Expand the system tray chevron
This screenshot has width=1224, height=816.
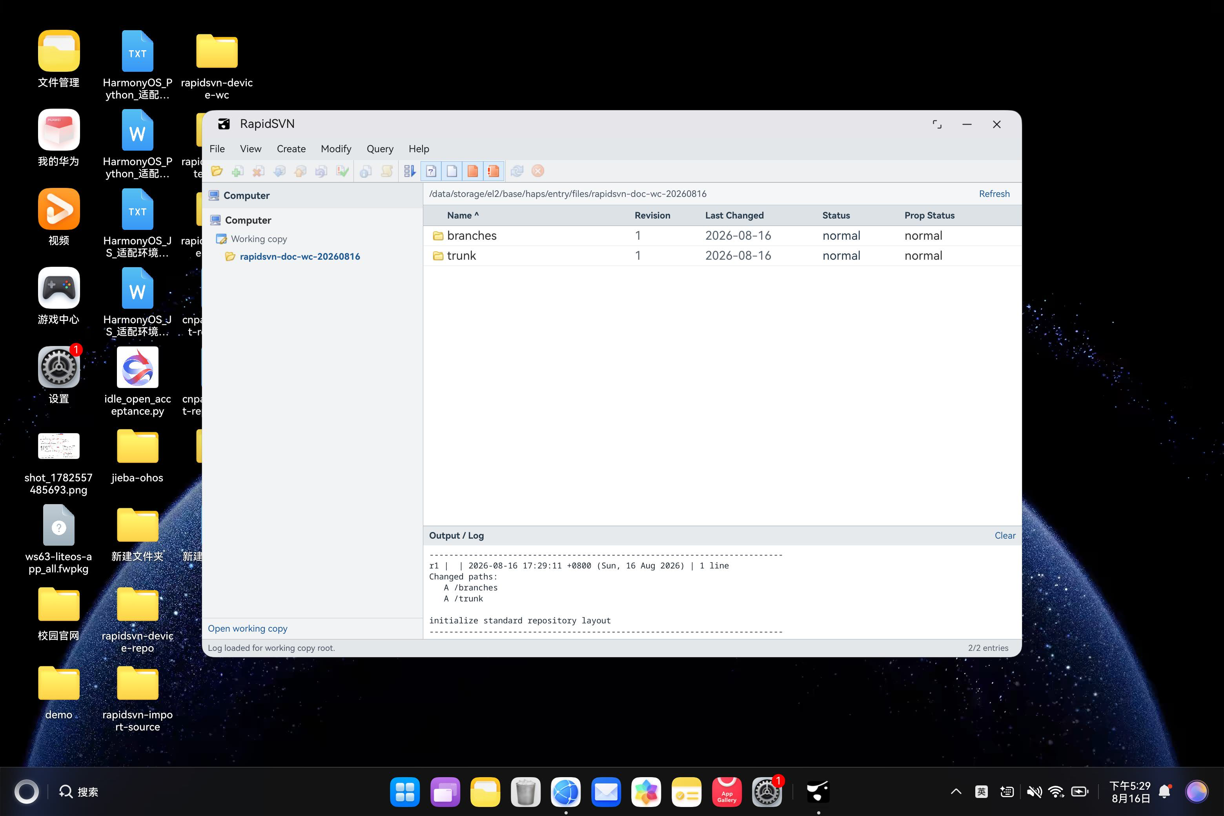[x=956, y=792]
